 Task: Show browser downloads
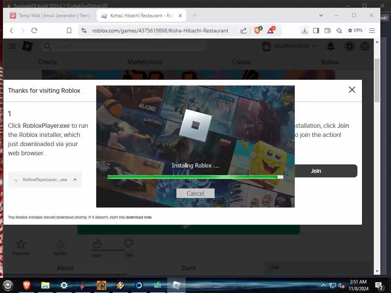pos(304,31)
